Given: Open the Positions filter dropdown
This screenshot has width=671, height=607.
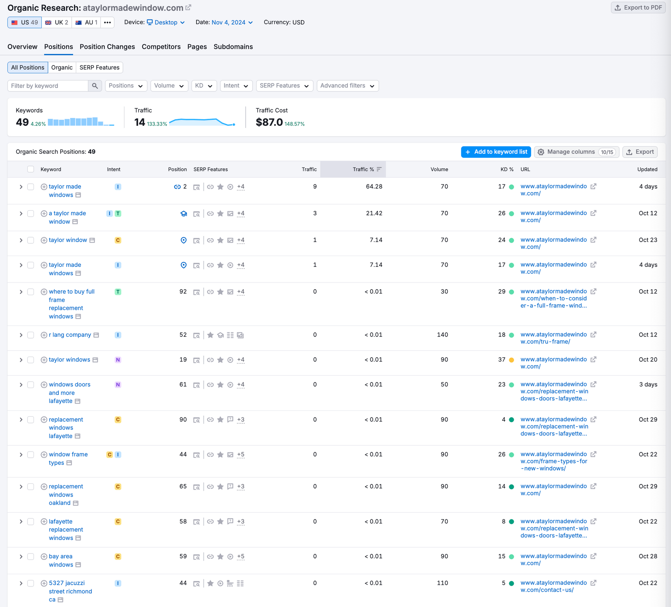Looking at the screenshot, I should tap(126, 86).
